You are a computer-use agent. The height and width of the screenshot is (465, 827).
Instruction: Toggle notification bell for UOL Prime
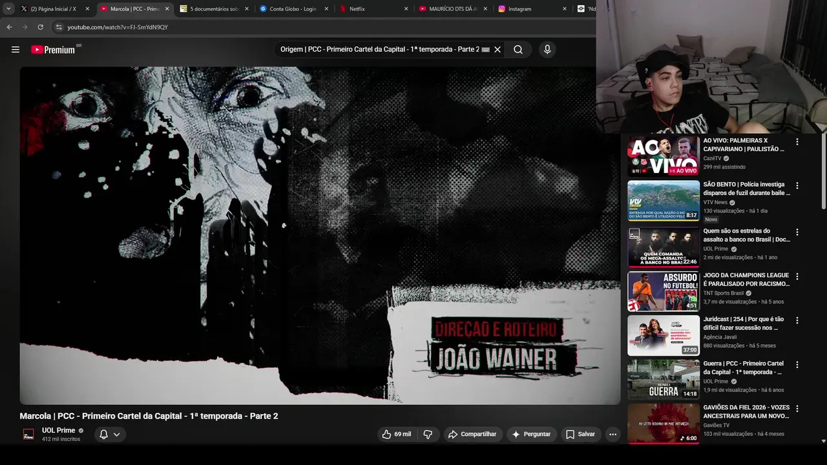[103, 434]
